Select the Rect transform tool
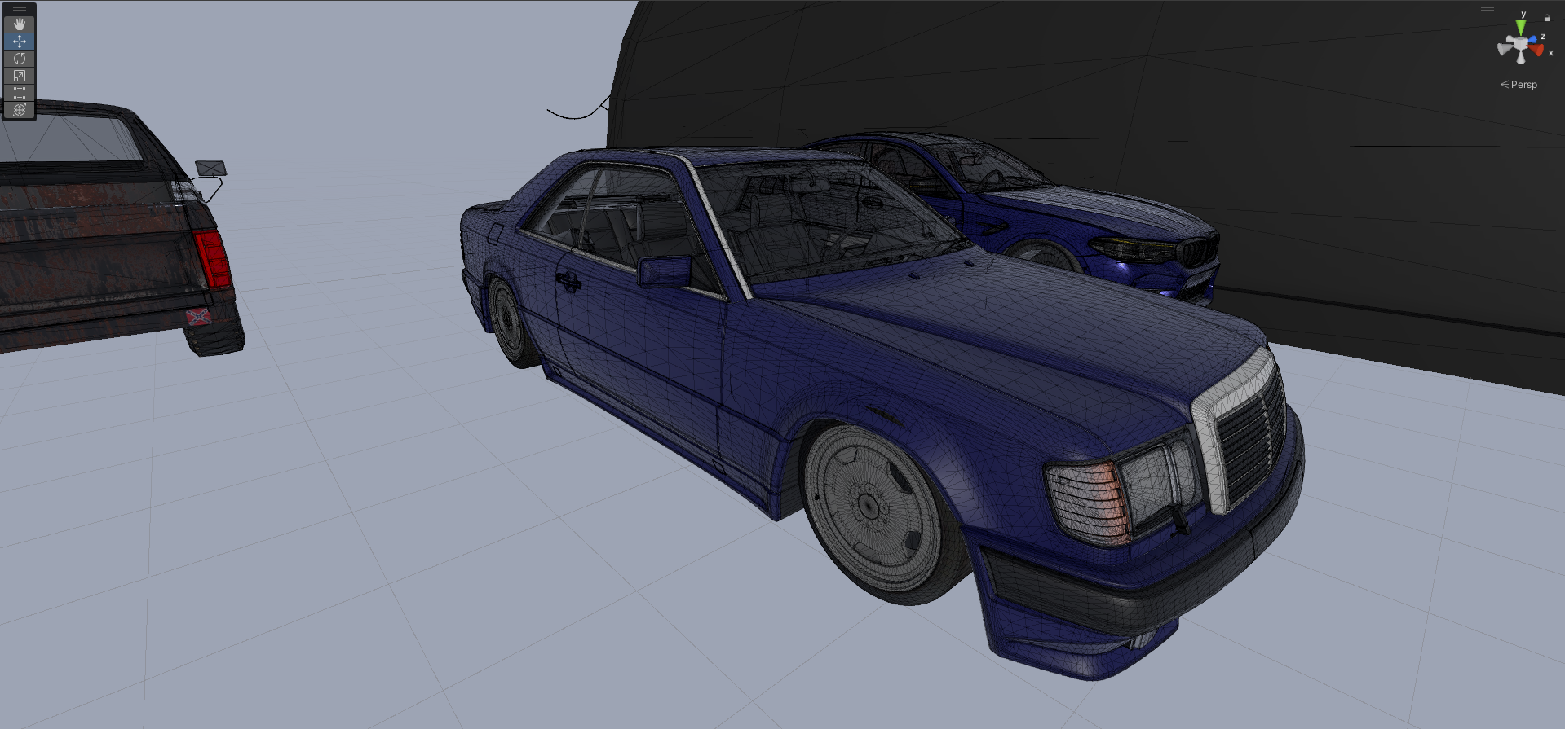Viewport: 1565px width, 729px height. 20,93
